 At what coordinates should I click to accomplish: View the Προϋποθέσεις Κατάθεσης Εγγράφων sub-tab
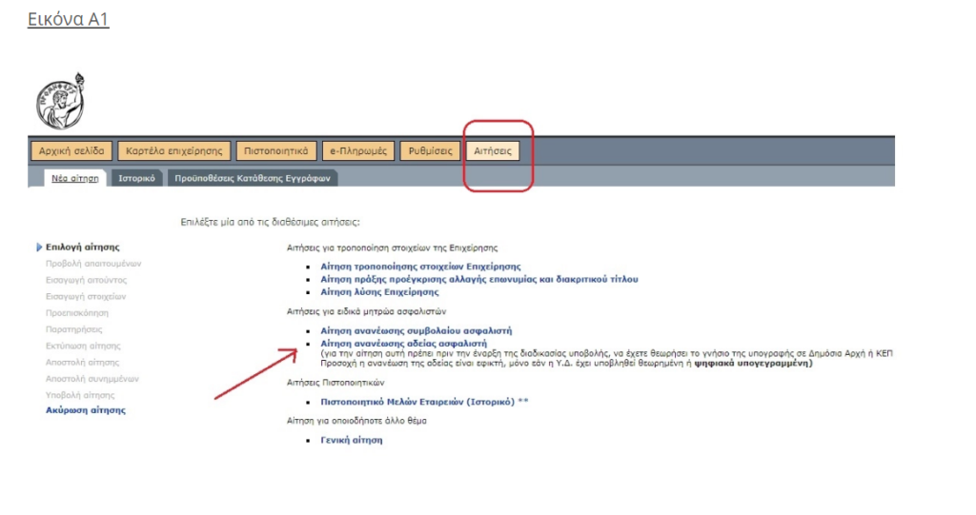pyautogui.click(x=253, y=178)
